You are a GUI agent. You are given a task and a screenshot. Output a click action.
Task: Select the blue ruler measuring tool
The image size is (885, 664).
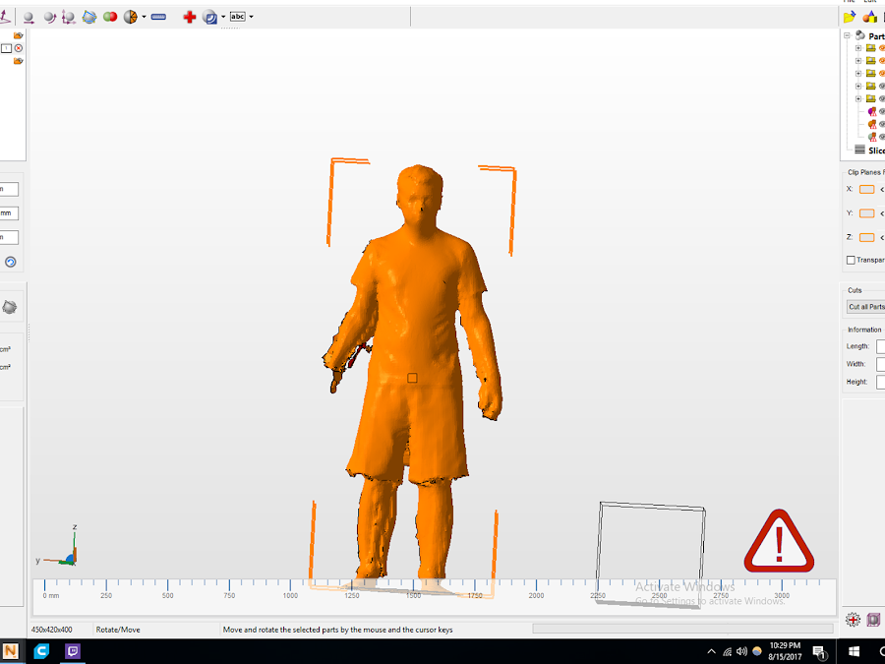coord(158,17)
